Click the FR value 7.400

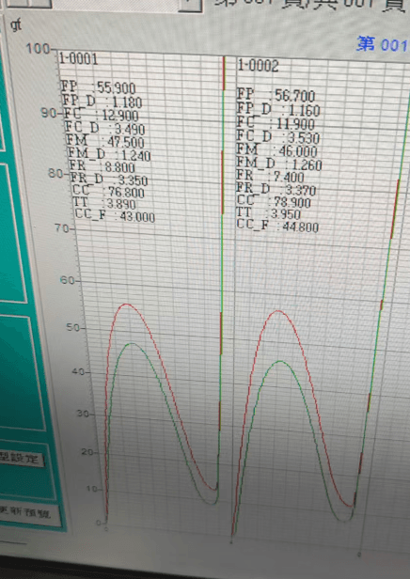click(290, 177)
